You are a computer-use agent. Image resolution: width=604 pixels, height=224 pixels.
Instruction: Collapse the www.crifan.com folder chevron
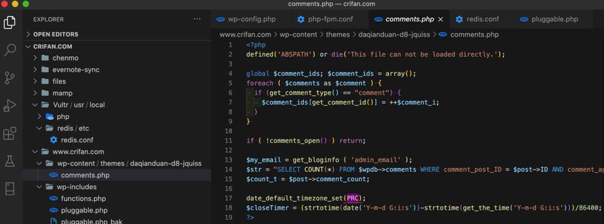pos(35,152)
